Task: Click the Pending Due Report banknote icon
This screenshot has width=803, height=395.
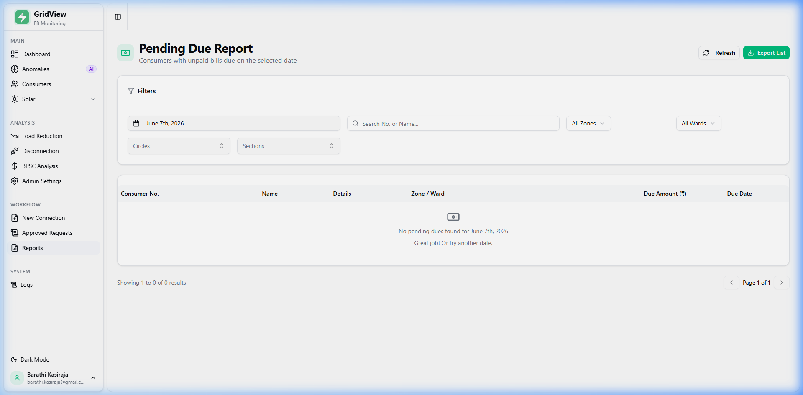Action: (125, 53)
